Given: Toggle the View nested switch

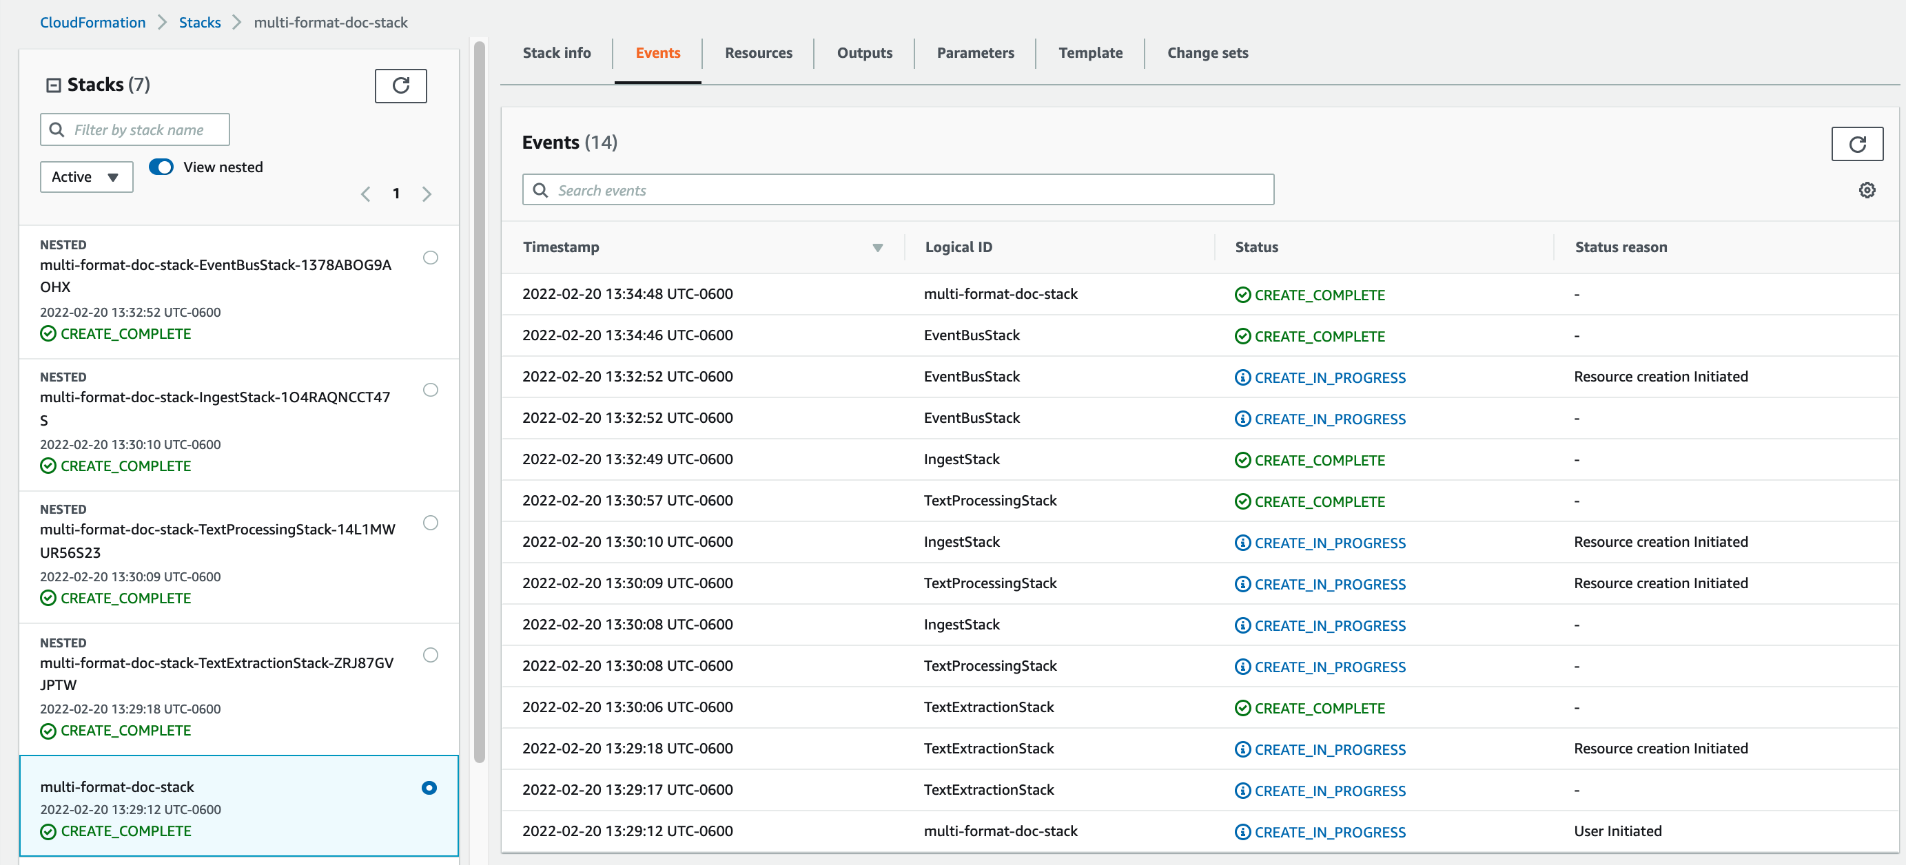Looking at the screenshot, I should pyautogui.click(x=161, y=167).
